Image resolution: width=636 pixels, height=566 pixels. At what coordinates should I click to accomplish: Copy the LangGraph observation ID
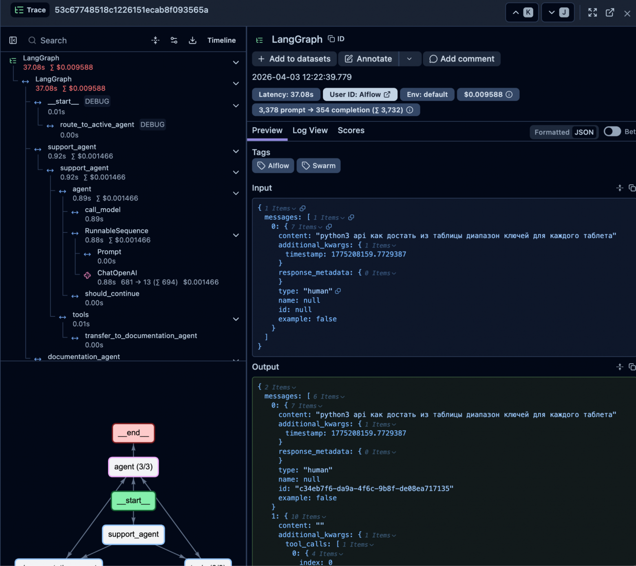pyautogui.click(x=336, y=39)
